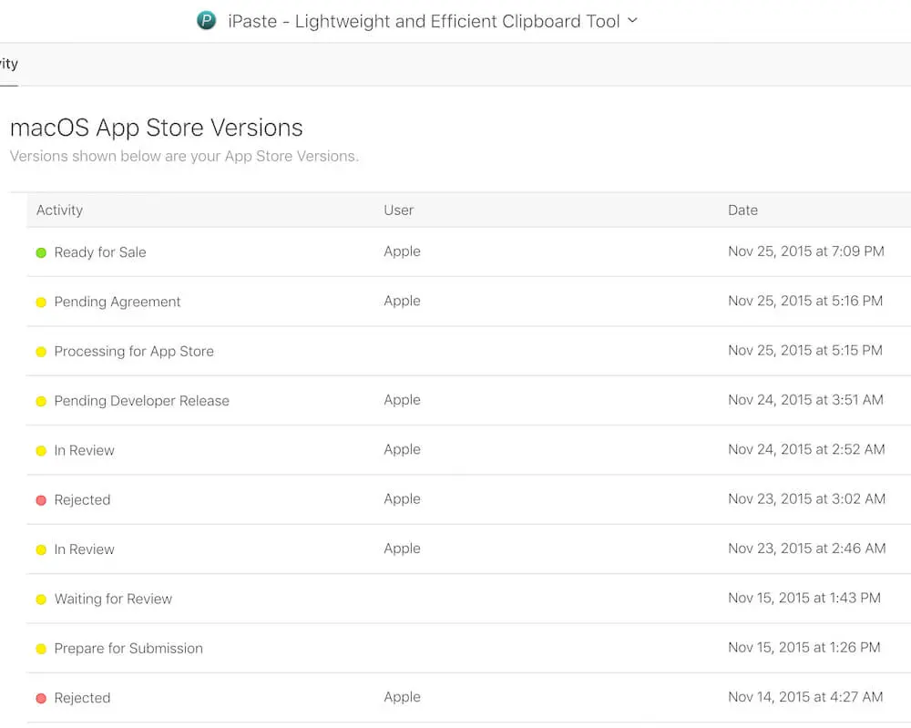Select the Pending Agreement activity
911x728 pixels.
click(118, 302)
